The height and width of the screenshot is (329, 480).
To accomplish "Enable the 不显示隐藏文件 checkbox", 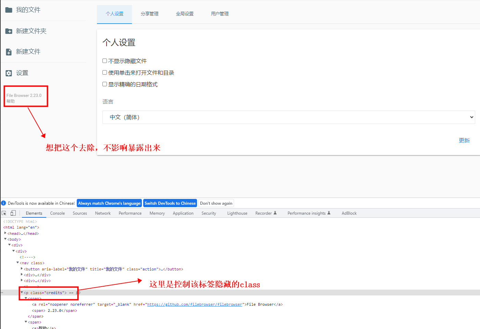I will (x=104, y=61).
